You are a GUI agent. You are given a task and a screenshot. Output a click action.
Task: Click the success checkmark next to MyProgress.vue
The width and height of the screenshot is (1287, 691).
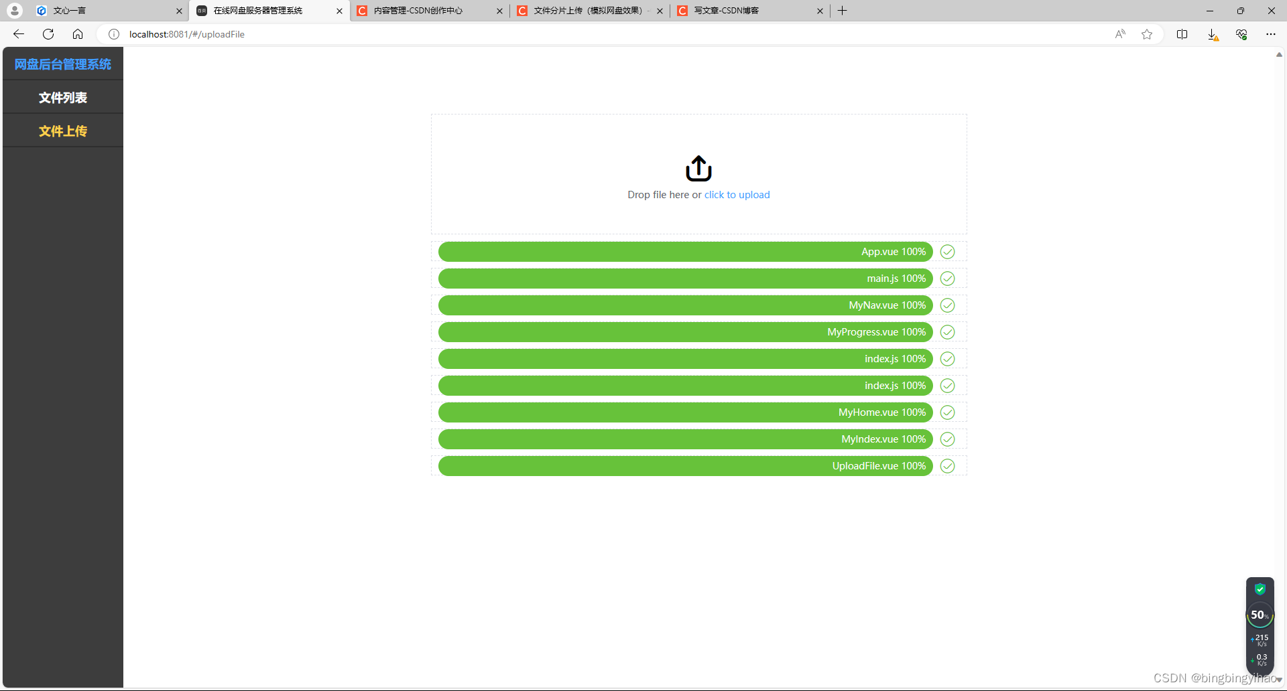[947, 332]
